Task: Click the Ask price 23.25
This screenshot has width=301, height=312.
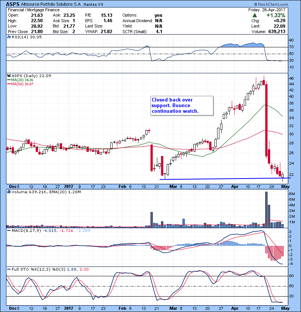Action: pyautogui.click(x=69, y=15)
